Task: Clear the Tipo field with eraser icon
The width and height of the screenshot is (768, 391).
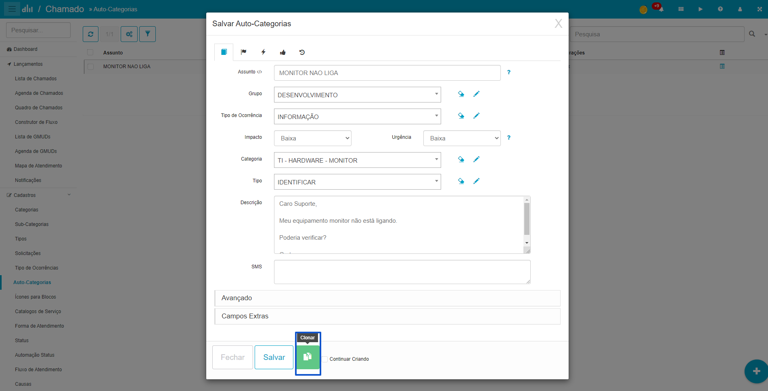Action: pyautogui.click(x=461, y=181)
